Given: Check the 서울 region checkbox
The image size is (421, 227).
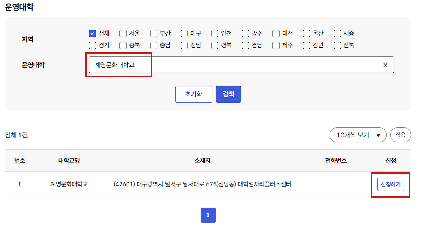Looking at the screenshot, I should click(123, 34).
